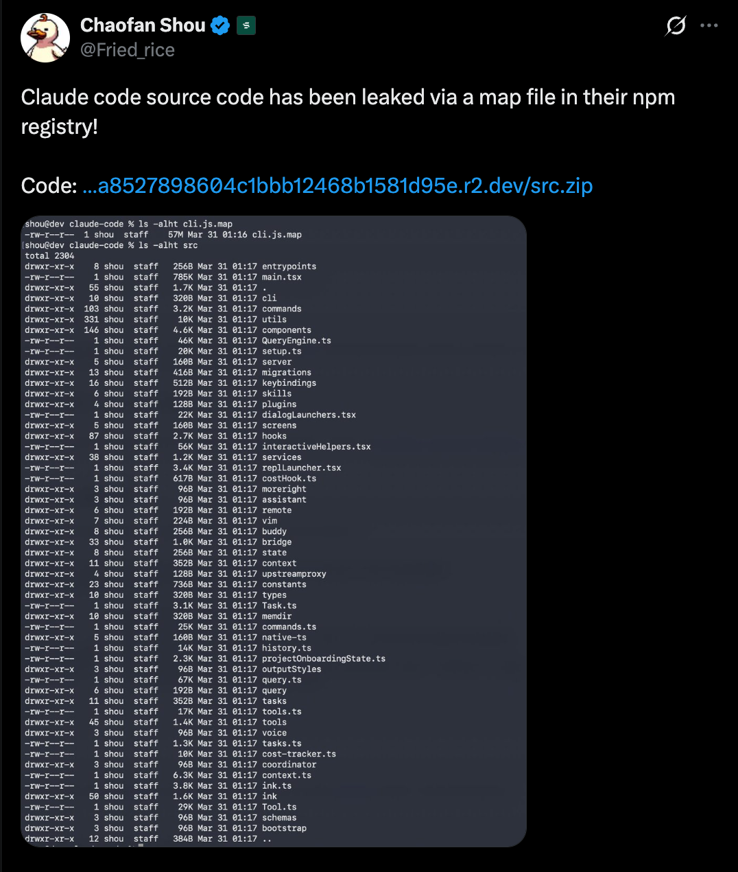Open the @Fried_rice handle link

pyautogui.click(x=128, y=50)
